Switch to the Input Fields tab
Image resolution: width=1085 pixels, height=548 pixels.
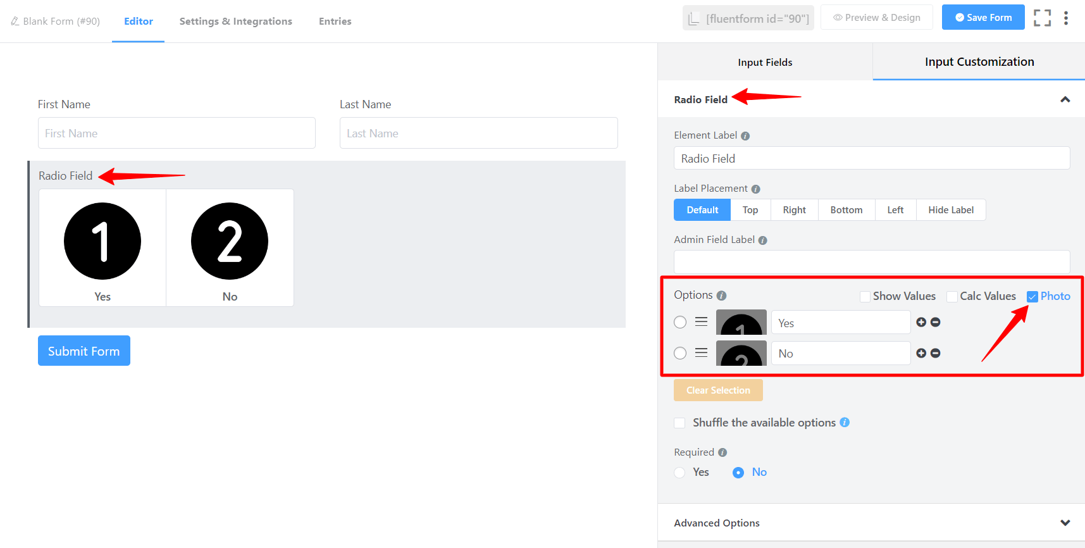(765, 62)
